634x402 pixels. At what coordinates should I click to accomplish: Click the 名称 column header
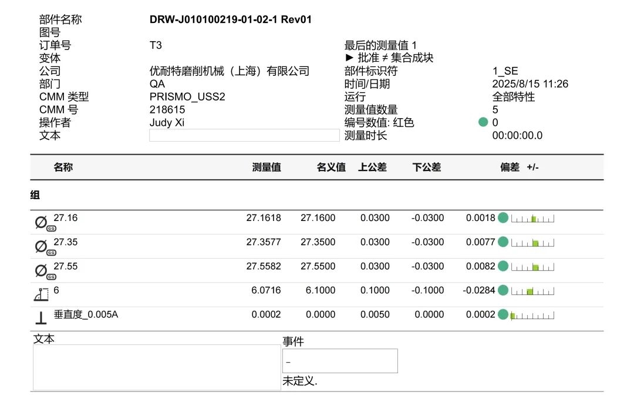(63, 168)
